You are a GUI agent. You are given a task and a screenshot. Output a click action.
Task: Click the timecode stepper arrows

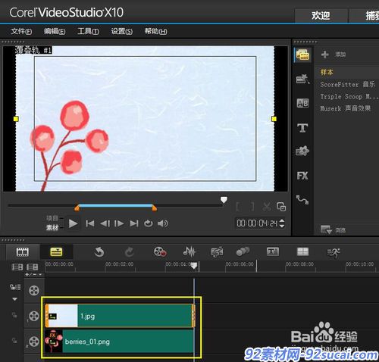[282, 223]
